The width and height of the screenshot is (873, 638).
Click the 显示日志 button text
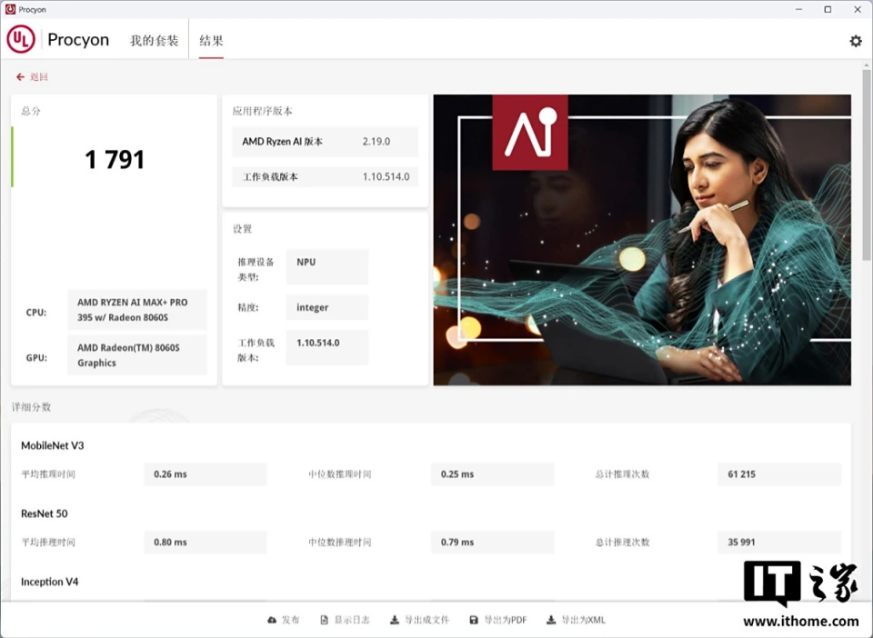click(x=353, y=619)
